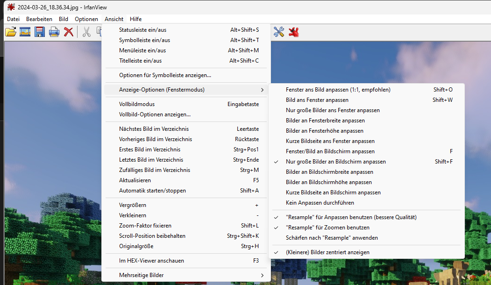Enable Schärfen nach "Resample" anwenden
The width and height of the screenshot is (491, 285).
tap(366, 238)
